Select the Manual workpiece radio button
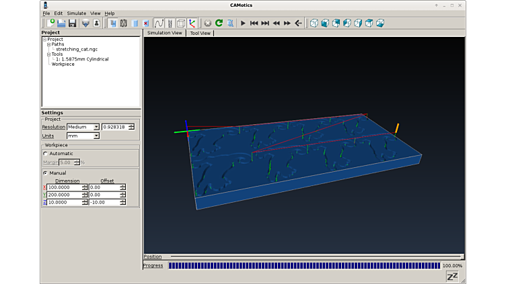506x284 pixels. pos(46,173)
